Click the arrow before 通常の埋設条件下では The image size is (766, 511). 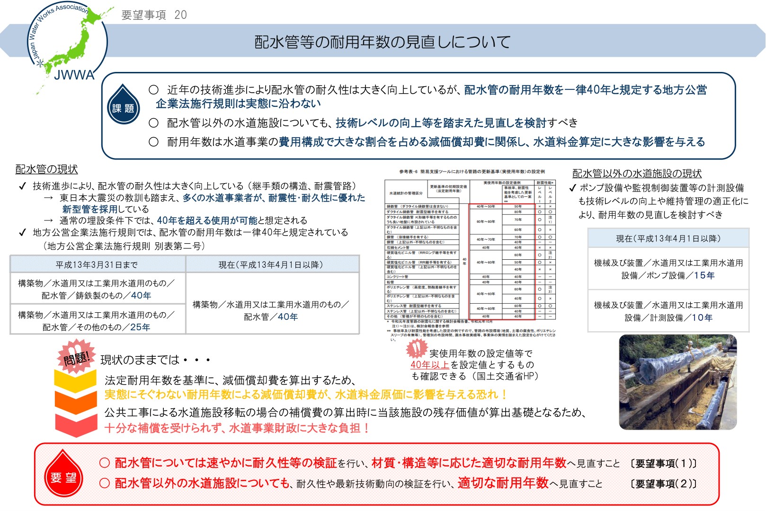[48, 220]
